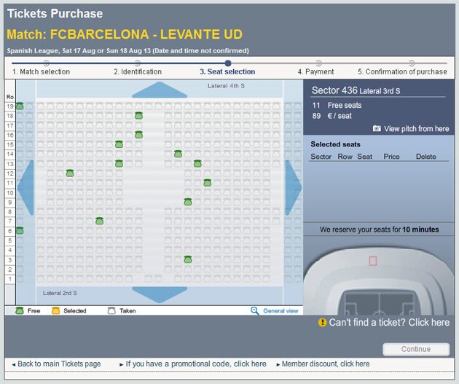
Task: Navigate down to Lateral 2nd S sector
Action: coord(159,294)
